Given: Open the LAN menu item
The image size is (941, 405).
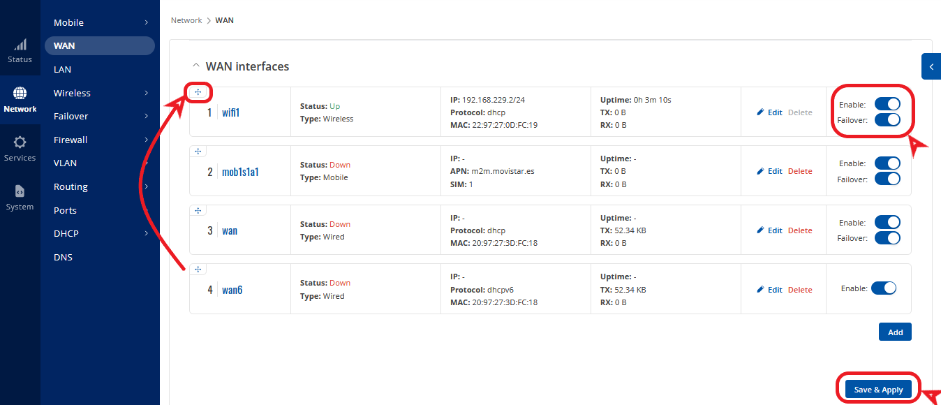Looking at the screenshot, I should pyautogui.click(x=63, y=69).
